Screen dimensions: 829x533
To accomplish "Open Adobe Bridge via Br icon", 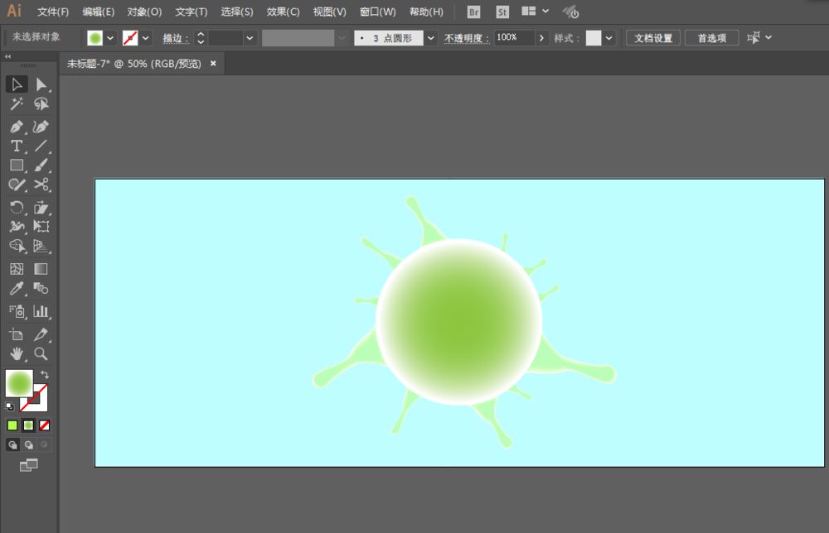I will (x=474, y=12).
